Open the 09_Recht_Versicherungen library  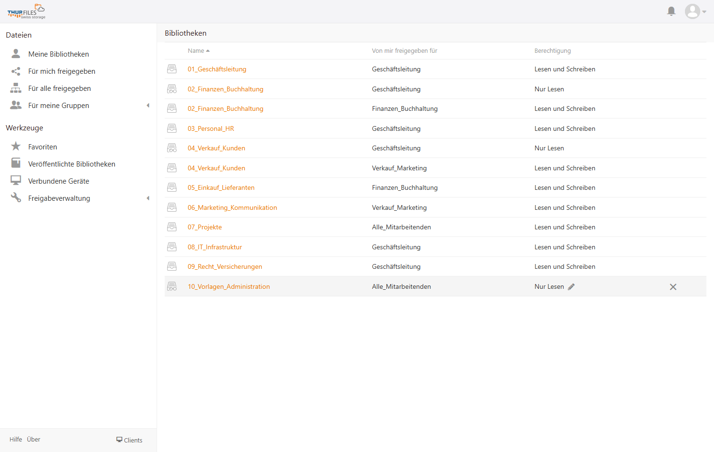pos(225,266)
